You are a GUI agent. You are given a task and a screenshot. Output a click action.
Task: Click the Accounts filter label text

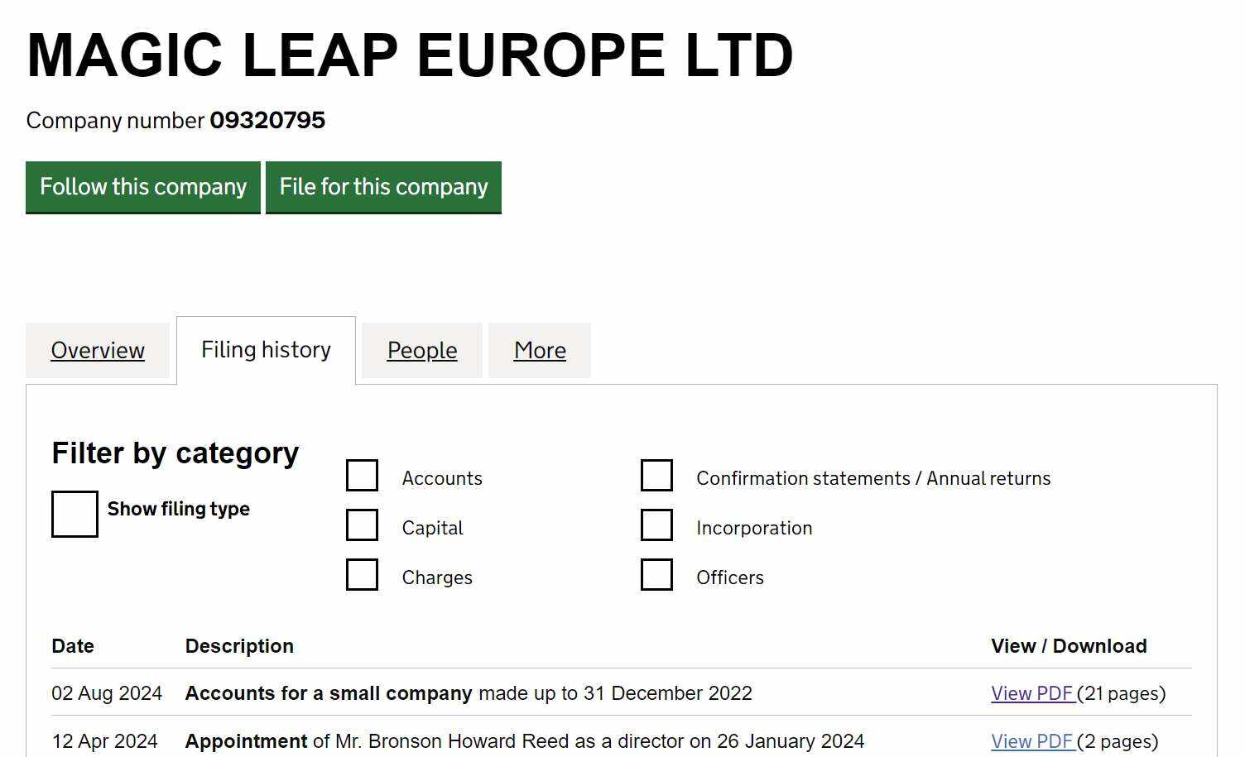click(x=442, y=478)
